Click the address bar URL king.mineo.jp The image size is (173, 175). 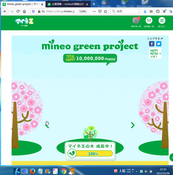[x=61, y=12]
